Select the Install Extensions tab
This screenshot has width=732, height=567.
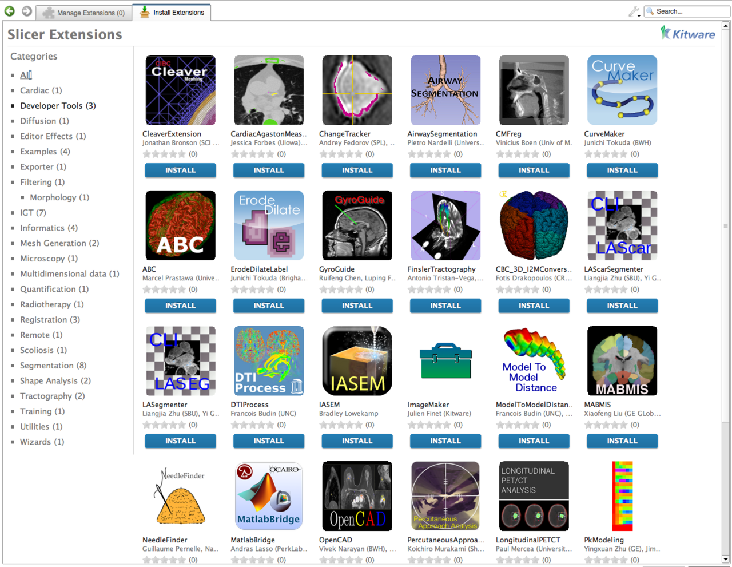coord(172,13)
